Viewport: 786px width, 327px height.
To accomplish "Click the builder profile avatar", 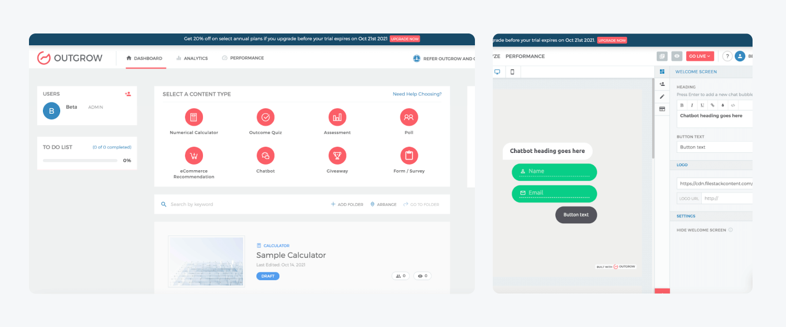I will coord(740,56).
